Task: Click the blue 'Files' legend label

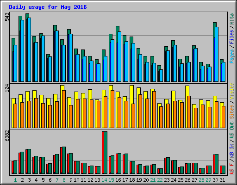Action: tap(231, 37)
